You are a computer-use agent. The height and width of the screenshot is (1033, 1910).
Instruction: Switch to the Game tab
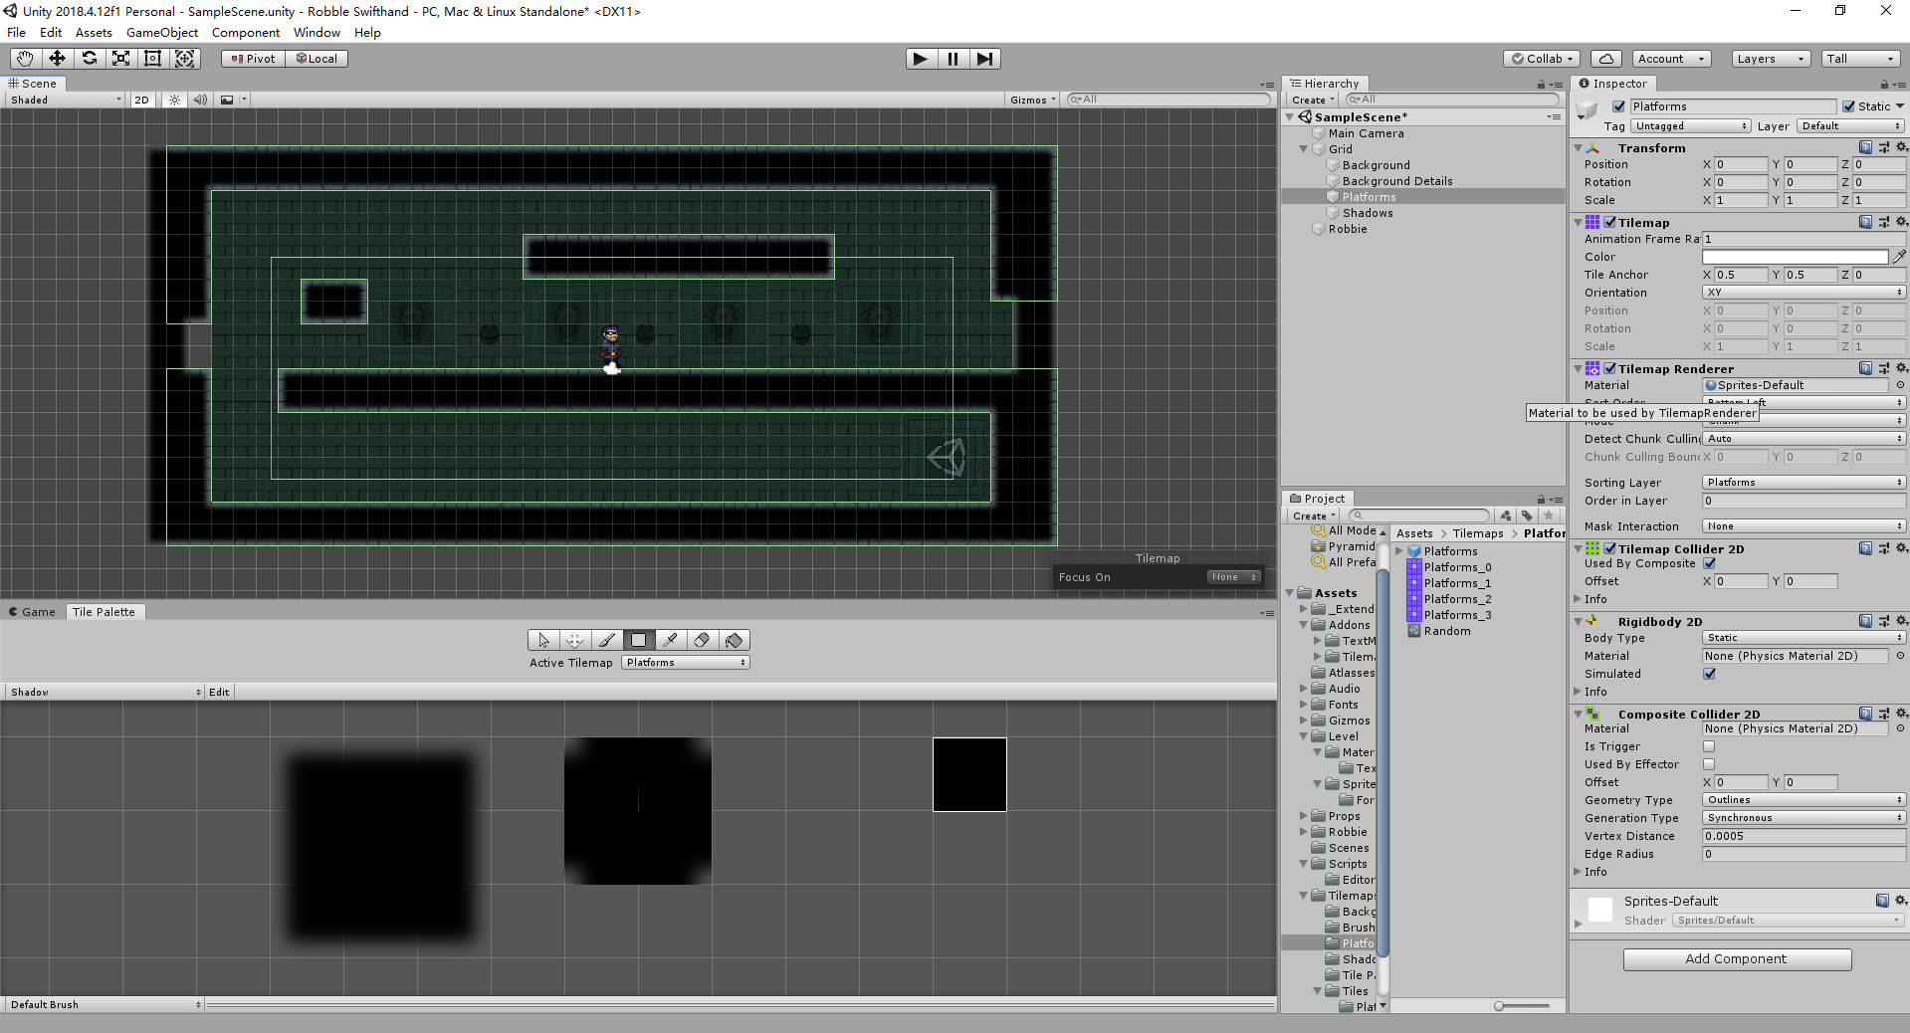coord(32,612)
